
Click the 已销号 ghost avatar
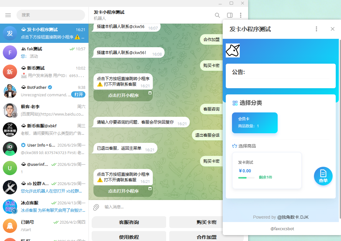pos(10,226)
